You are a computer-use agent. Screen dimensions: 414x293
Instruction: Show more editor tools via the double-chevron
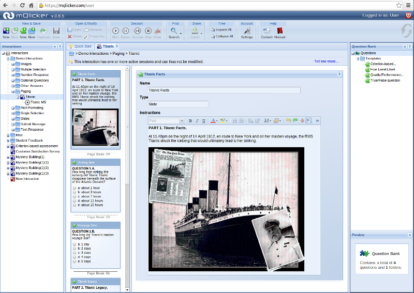[x=317, y=121]
